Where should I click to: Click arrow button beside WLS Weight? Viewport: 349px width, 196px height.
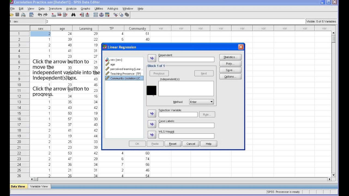click(152, 135)
